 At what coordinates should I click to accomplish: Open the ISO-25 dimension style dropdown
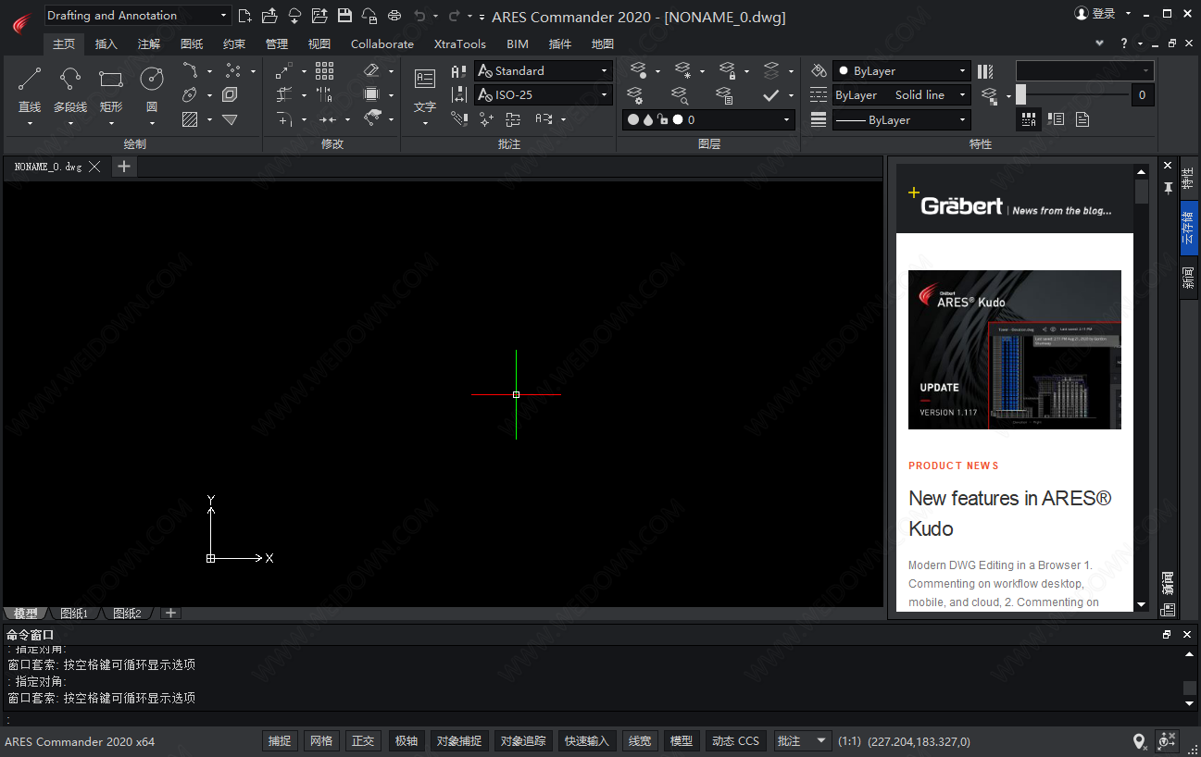(544, 94)
